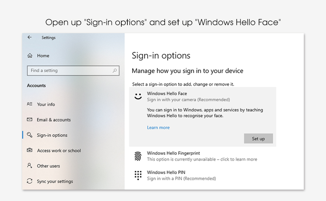
Task: Open the Your info menu item
Action: (x=46, y=104)
